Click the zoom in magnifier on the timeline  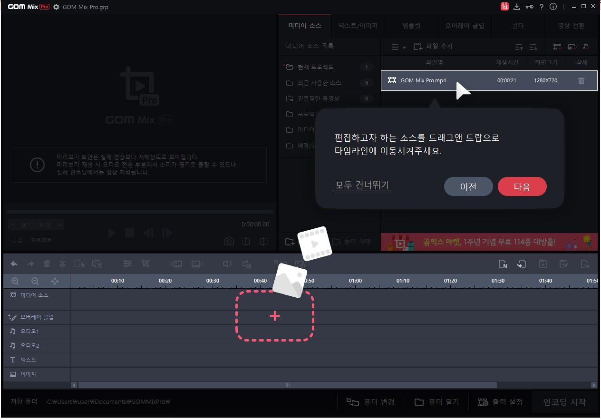coord(15,281)
